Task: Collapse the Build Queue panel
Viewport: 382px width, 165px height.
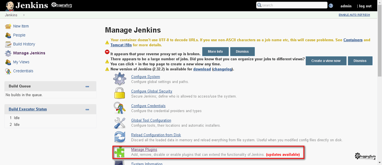Action: [87, 87]
